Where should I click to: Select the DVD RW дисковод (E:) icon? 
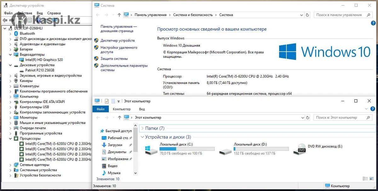(300, 149)
